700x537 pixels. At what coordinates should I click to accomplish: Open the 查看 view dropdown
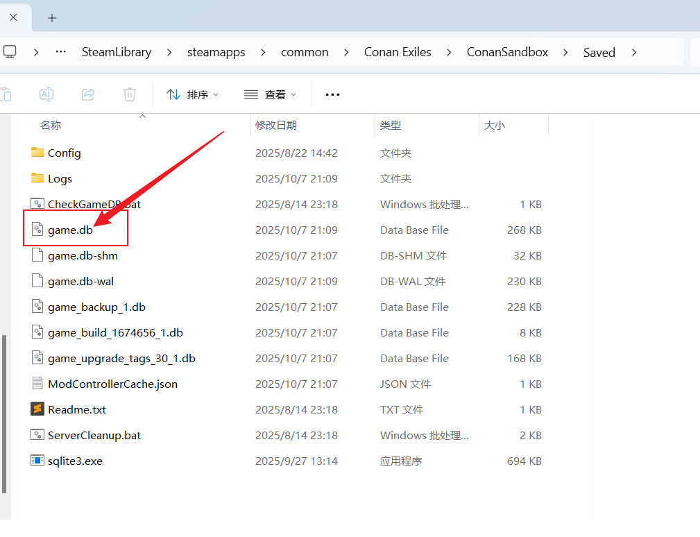271,94
